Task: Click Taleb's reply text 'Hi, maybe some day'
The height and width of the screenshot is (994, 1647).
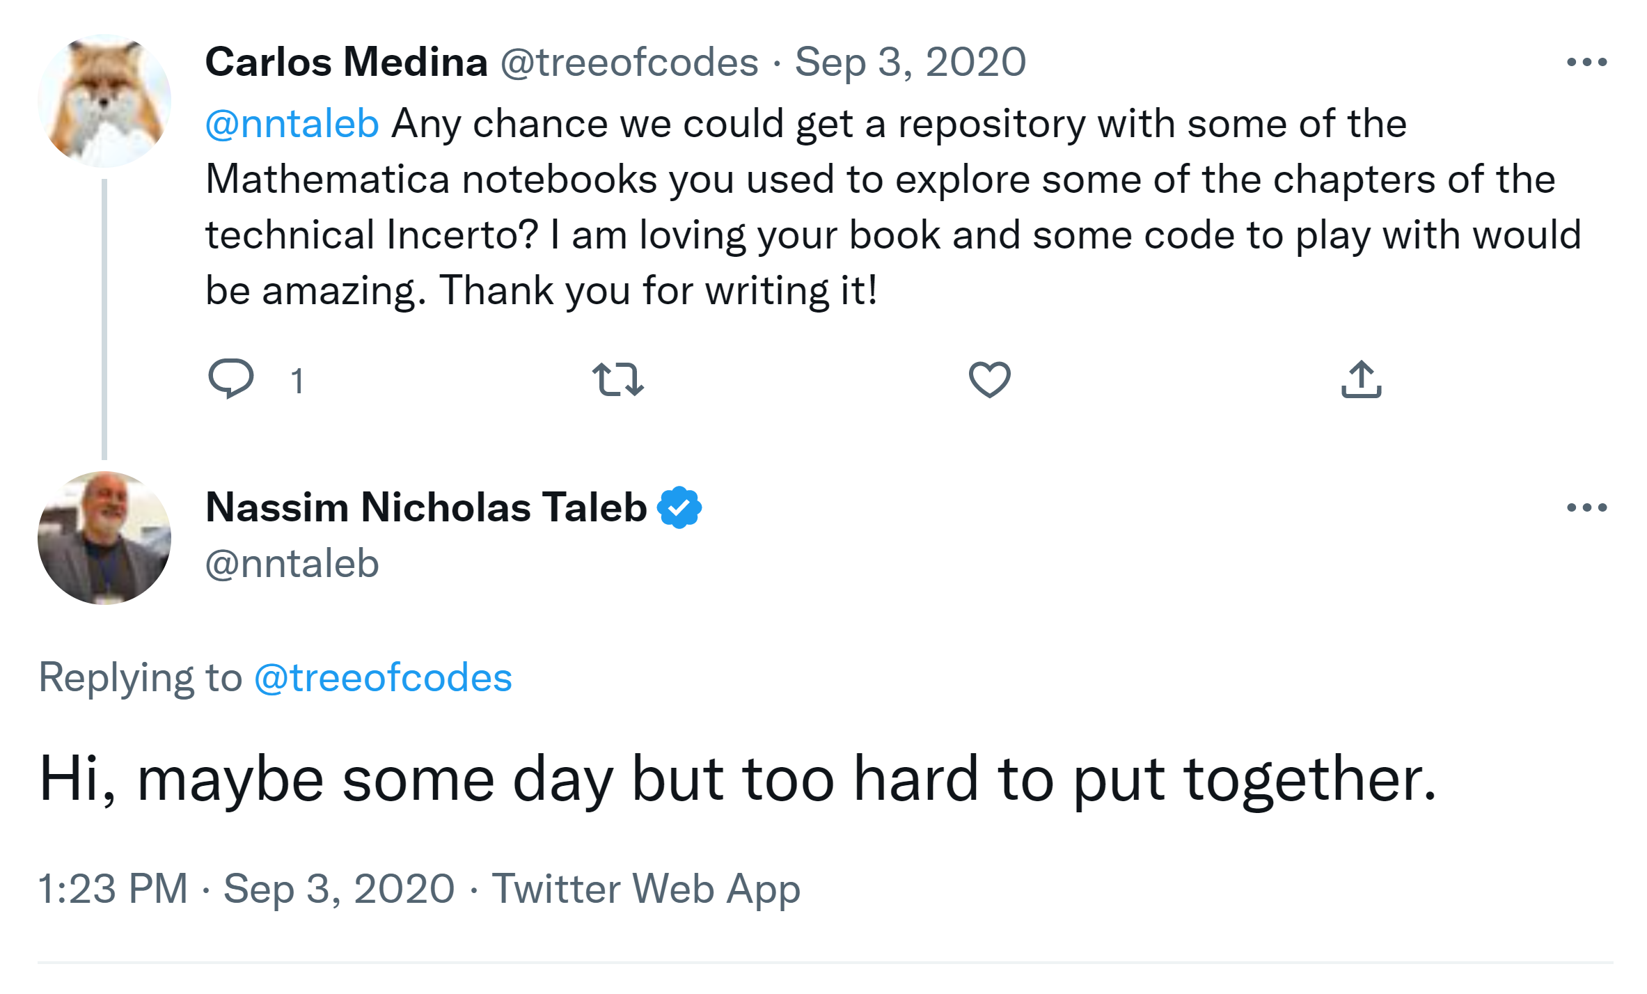Action: tap(738, 778)
